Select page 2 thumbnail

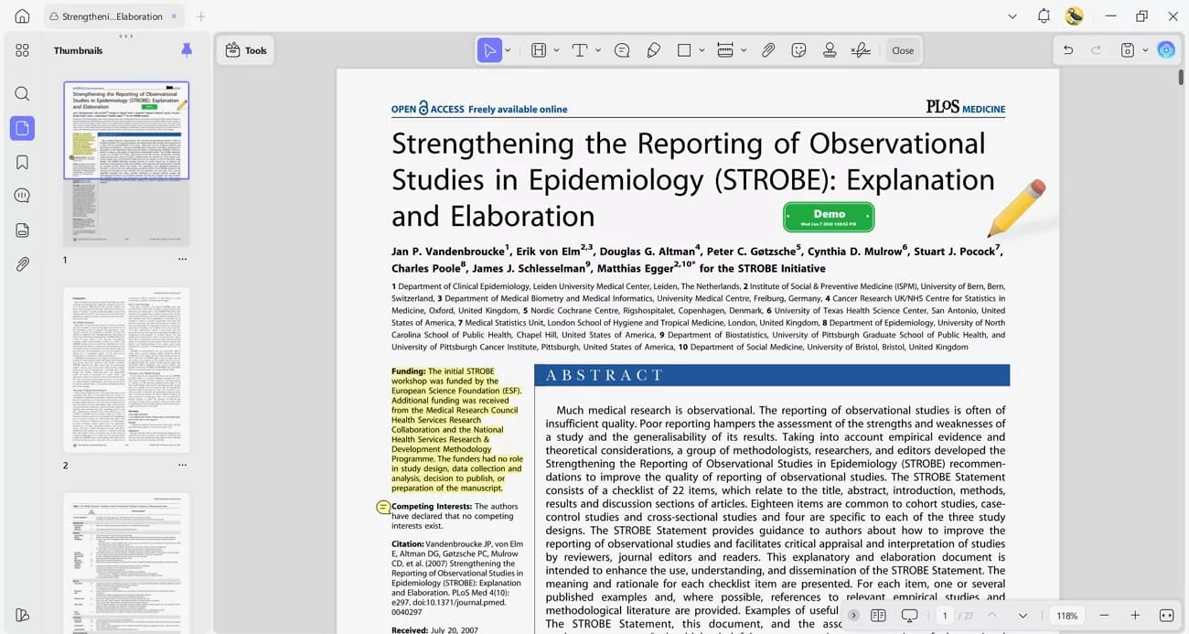(126, 370)
